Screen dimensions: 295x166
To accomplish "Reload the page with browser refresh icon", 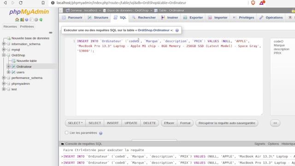I will point(21,3).
